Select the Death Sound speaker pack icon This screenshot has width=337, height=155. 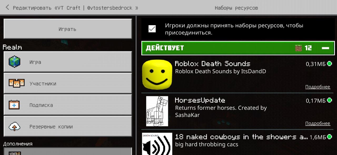coord(157,144)
